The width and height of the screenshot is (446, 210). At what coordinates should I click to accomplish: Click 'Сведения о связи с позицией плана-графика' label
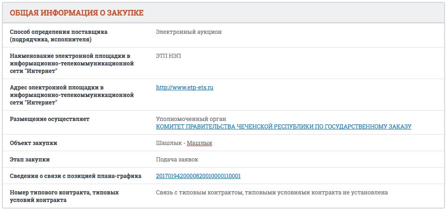(x=75, y=176)
